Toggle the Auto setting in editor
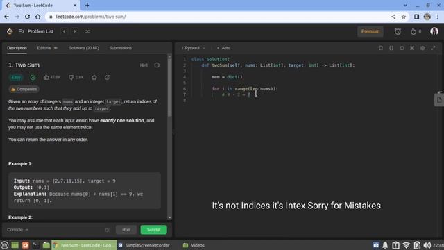The width and height of the screenshot is (444, 250). [223, 48]
